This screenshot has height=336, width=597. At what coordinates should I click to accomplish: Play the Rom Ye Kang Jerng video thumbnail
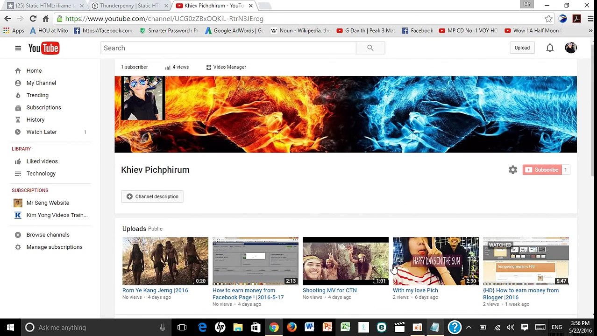click(x=165, y=261)
